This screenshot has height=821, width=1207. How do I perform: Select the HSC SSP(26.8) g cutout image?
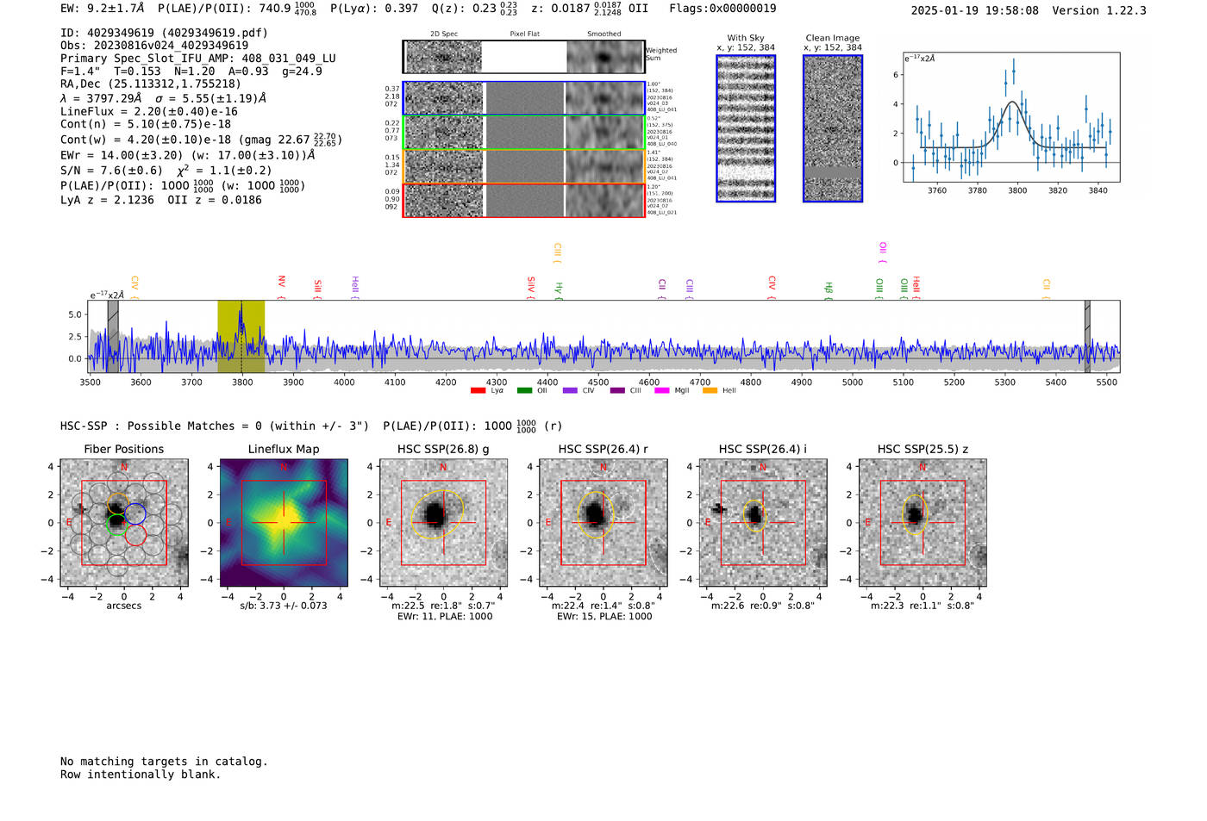point(443,523)
